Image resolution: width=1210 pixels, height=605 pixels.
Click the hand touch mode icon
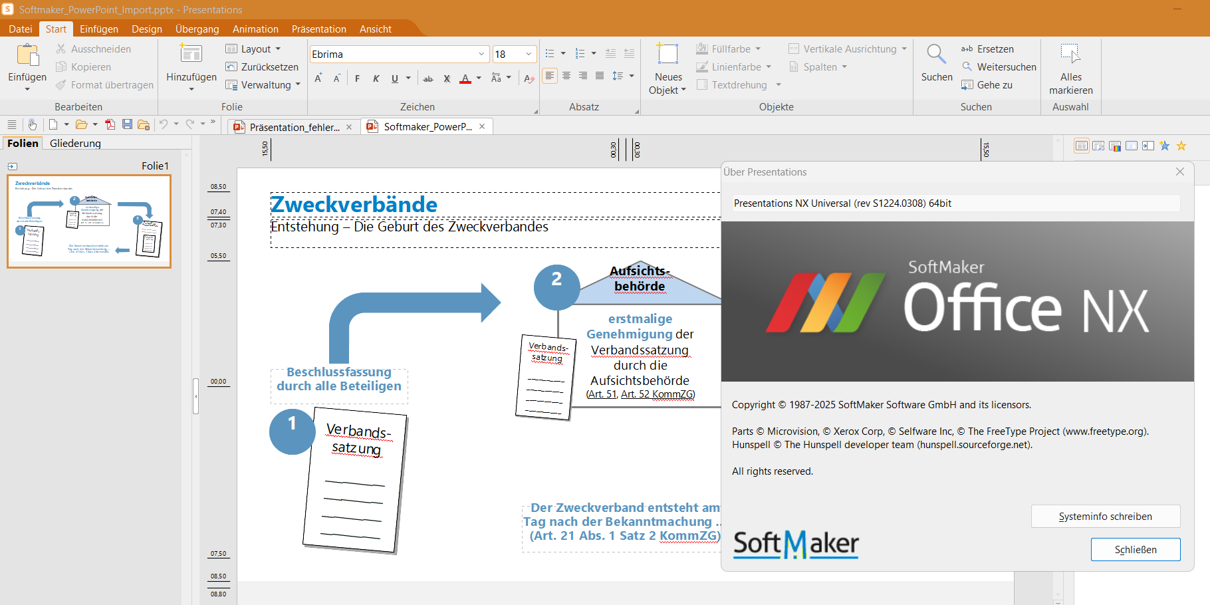coord(32,125)
